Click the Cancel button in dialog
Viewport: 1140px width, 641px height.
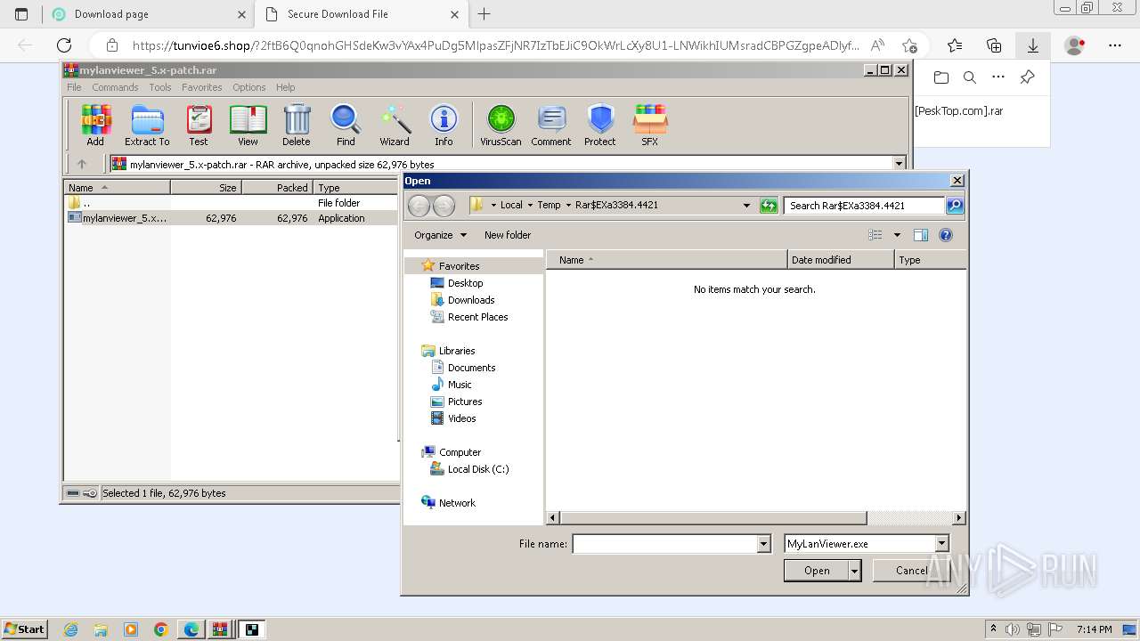coord(911,571)
